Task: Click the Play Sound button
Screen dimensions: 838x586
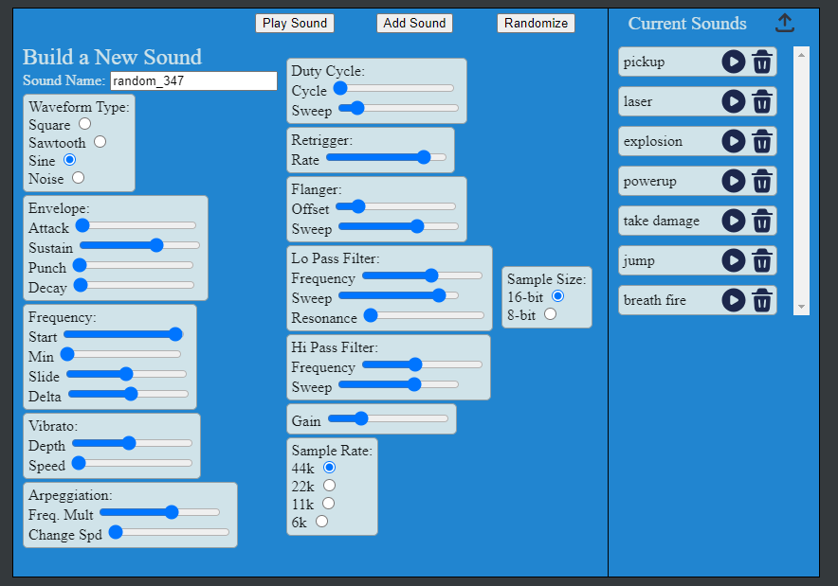Action: (295, 23)
